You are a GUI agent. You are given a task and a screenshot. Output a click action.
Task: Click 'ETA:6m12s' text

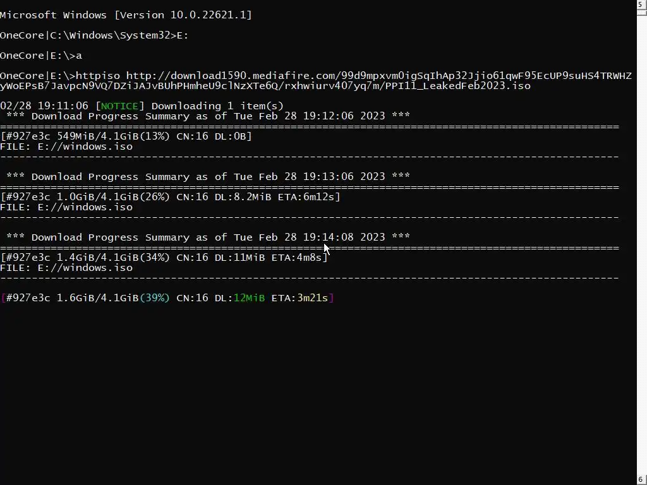[x=306, y=197]
